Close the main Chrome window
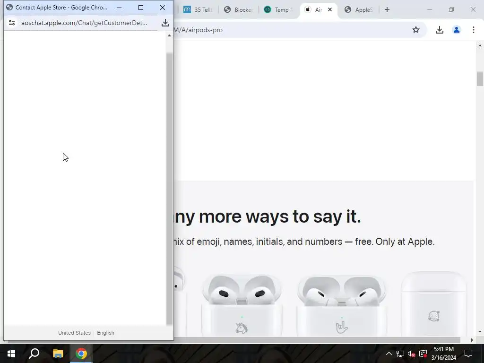 [473, 9]
